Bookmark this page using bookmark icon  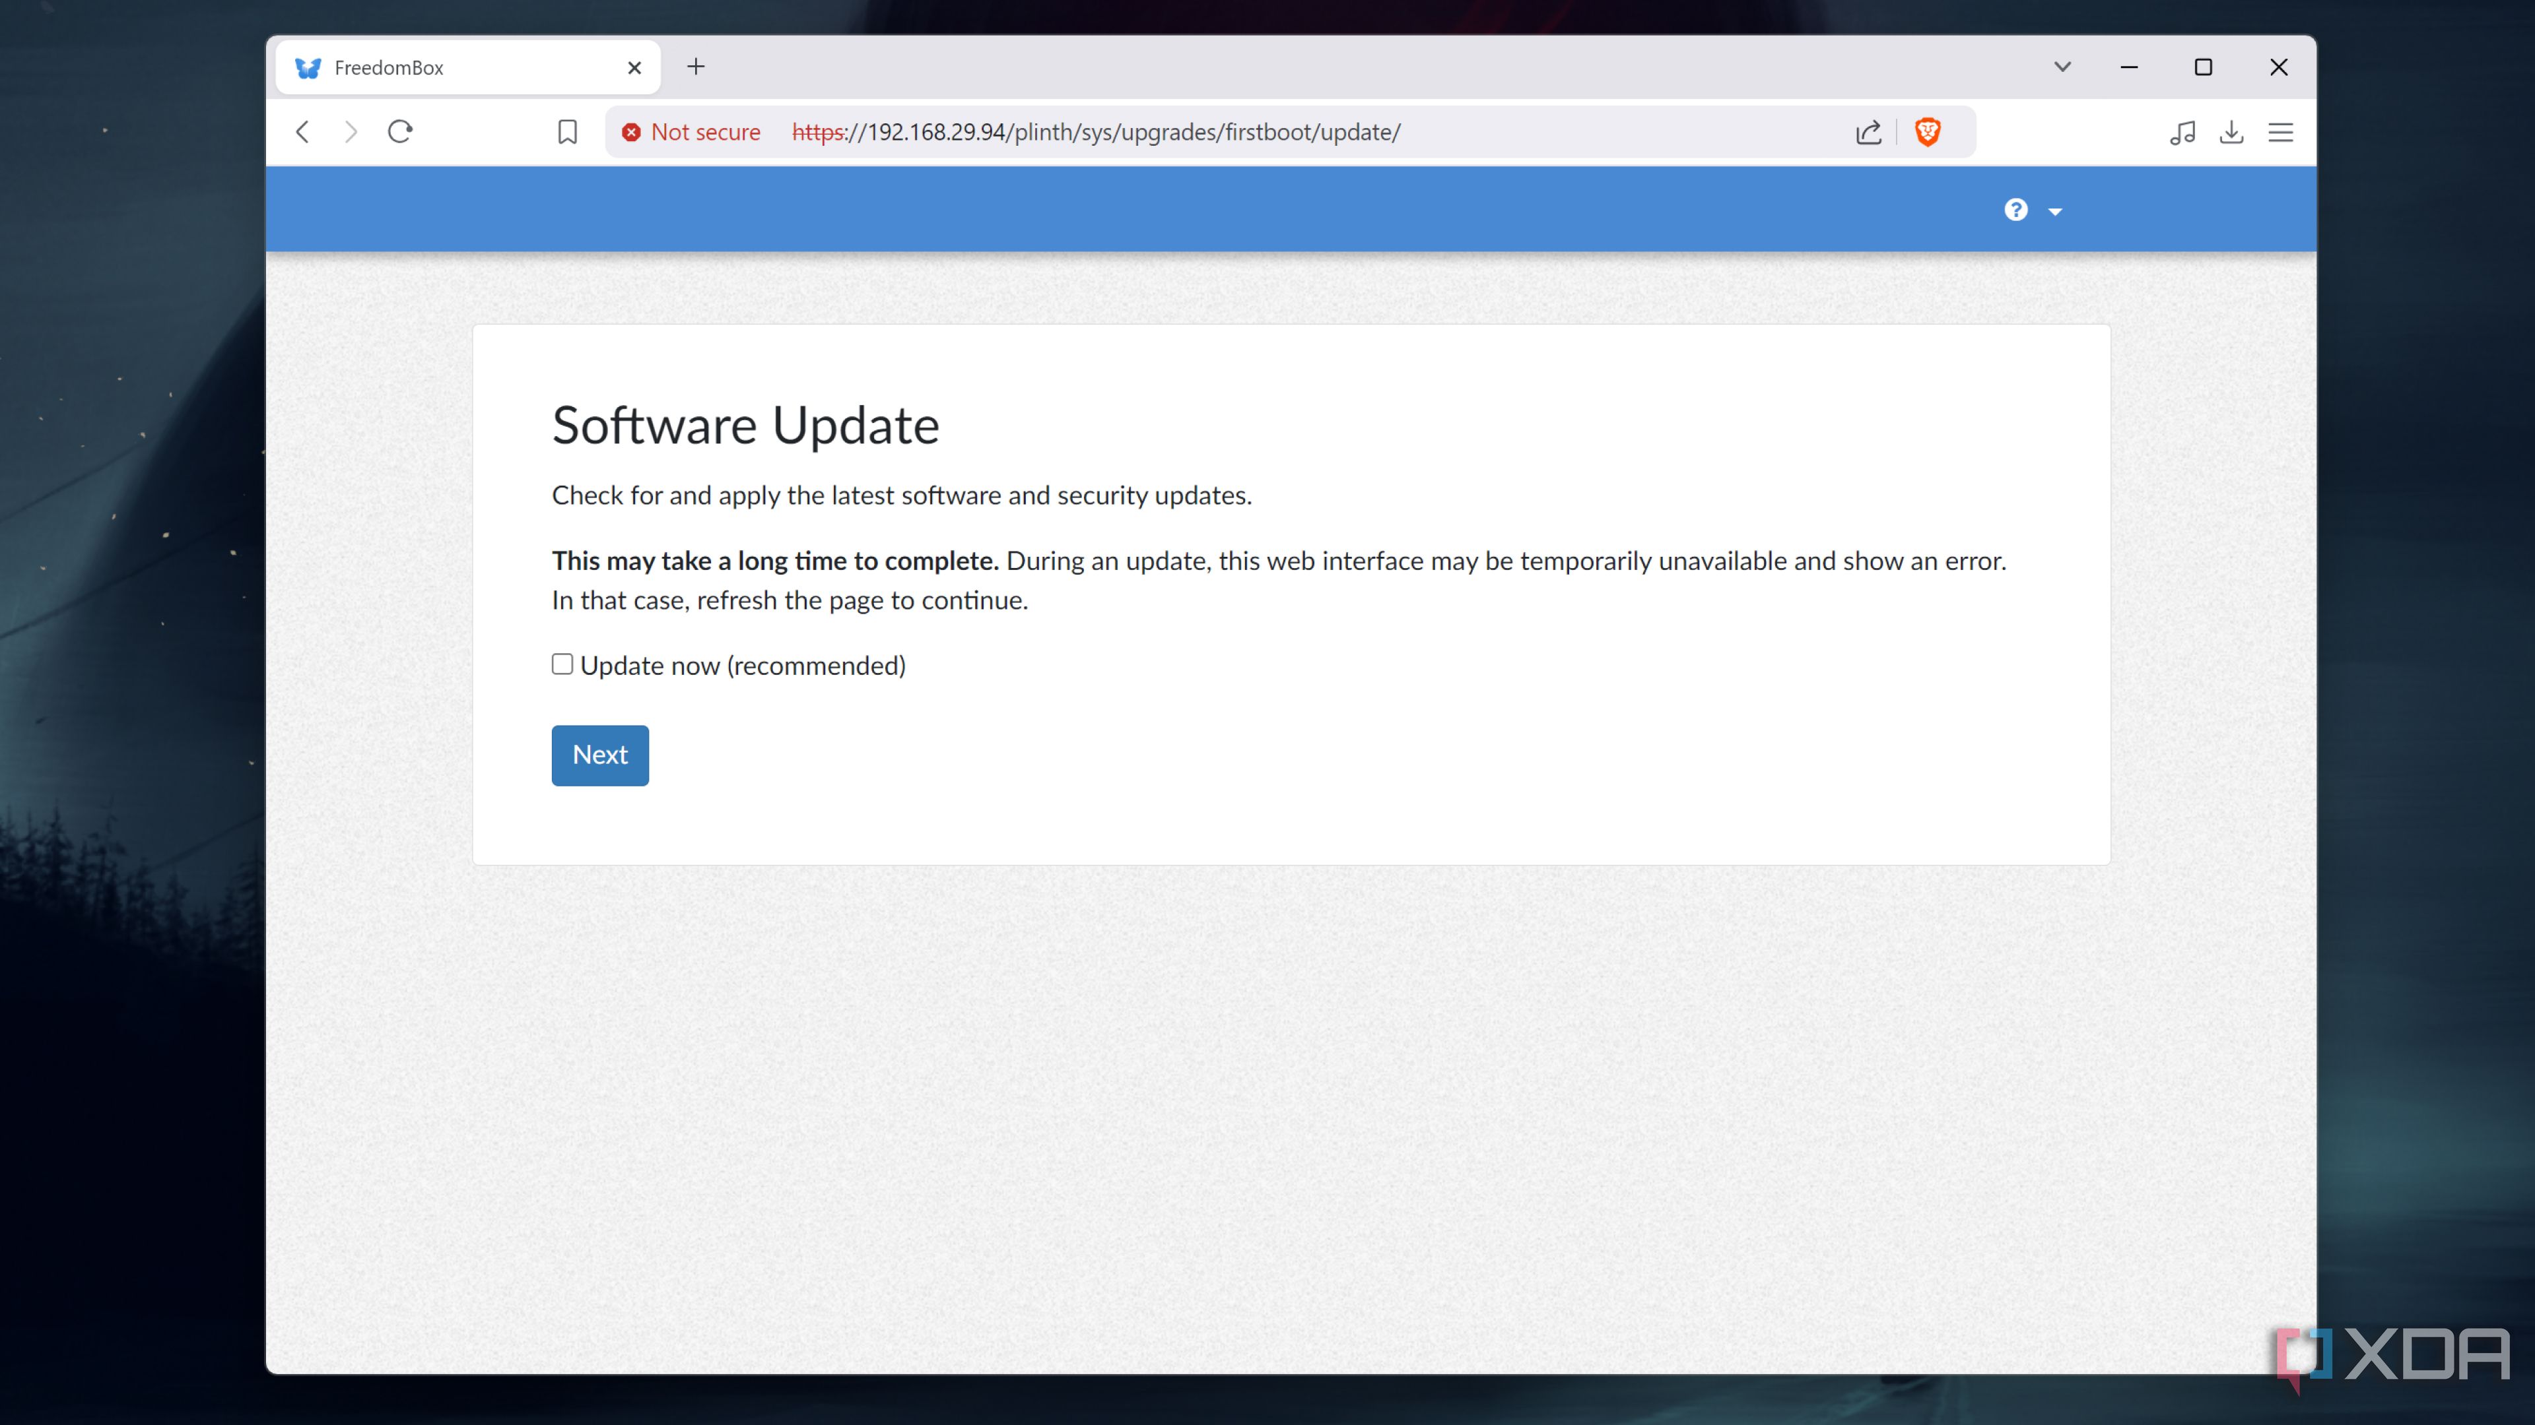[x=567, y=132]
